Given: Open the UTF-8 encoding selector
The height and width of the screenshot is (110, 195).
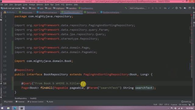Looking at the screenshot, I should coord(167,105).
